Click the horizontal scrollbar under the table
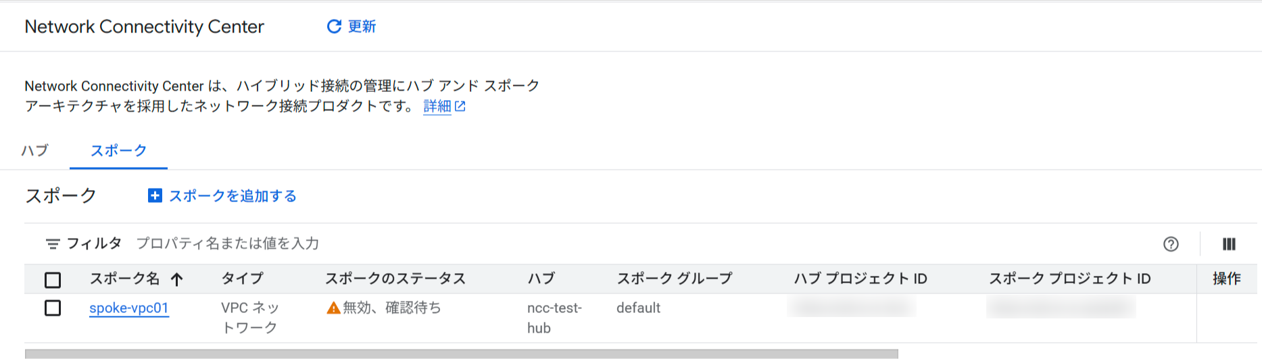This screenshot has width=1262, height=359. point(461,354)
